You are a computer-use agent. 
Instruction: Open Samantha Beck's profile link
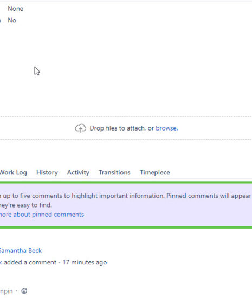tap(21, 251)
